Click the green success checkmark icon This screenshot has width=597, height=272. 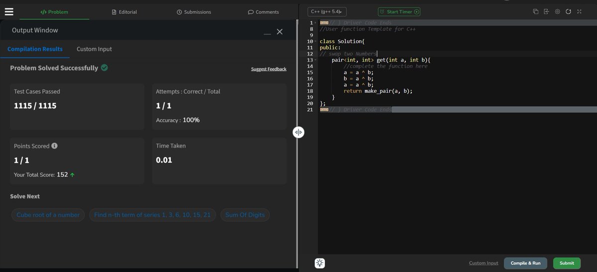pos(104,68)
